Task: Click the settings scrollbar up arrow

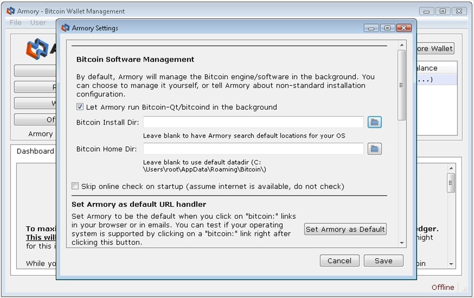Action: pos(402,45)
